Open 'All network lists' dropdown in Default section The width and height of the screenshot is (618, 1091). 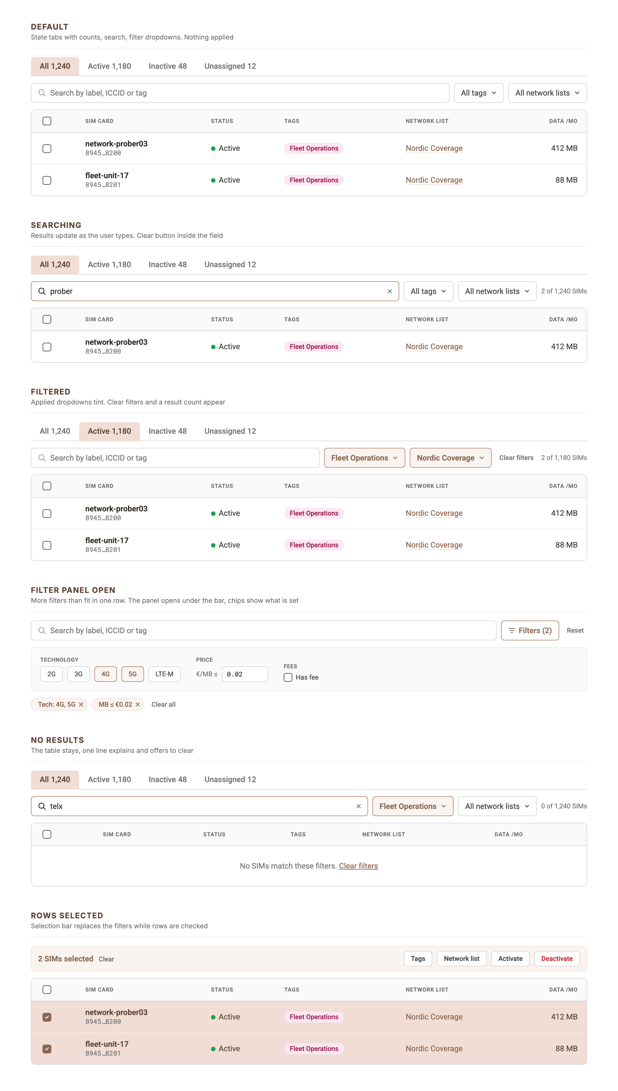pyautogui.click(x=547, y=93)
